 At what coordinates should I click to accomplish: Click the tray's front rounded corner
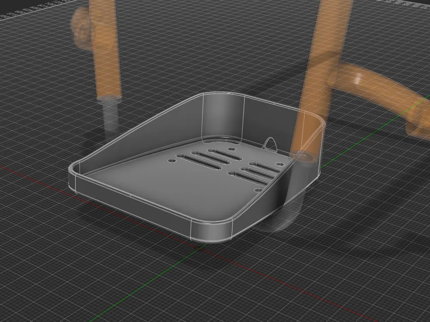(x=212, y=231)
